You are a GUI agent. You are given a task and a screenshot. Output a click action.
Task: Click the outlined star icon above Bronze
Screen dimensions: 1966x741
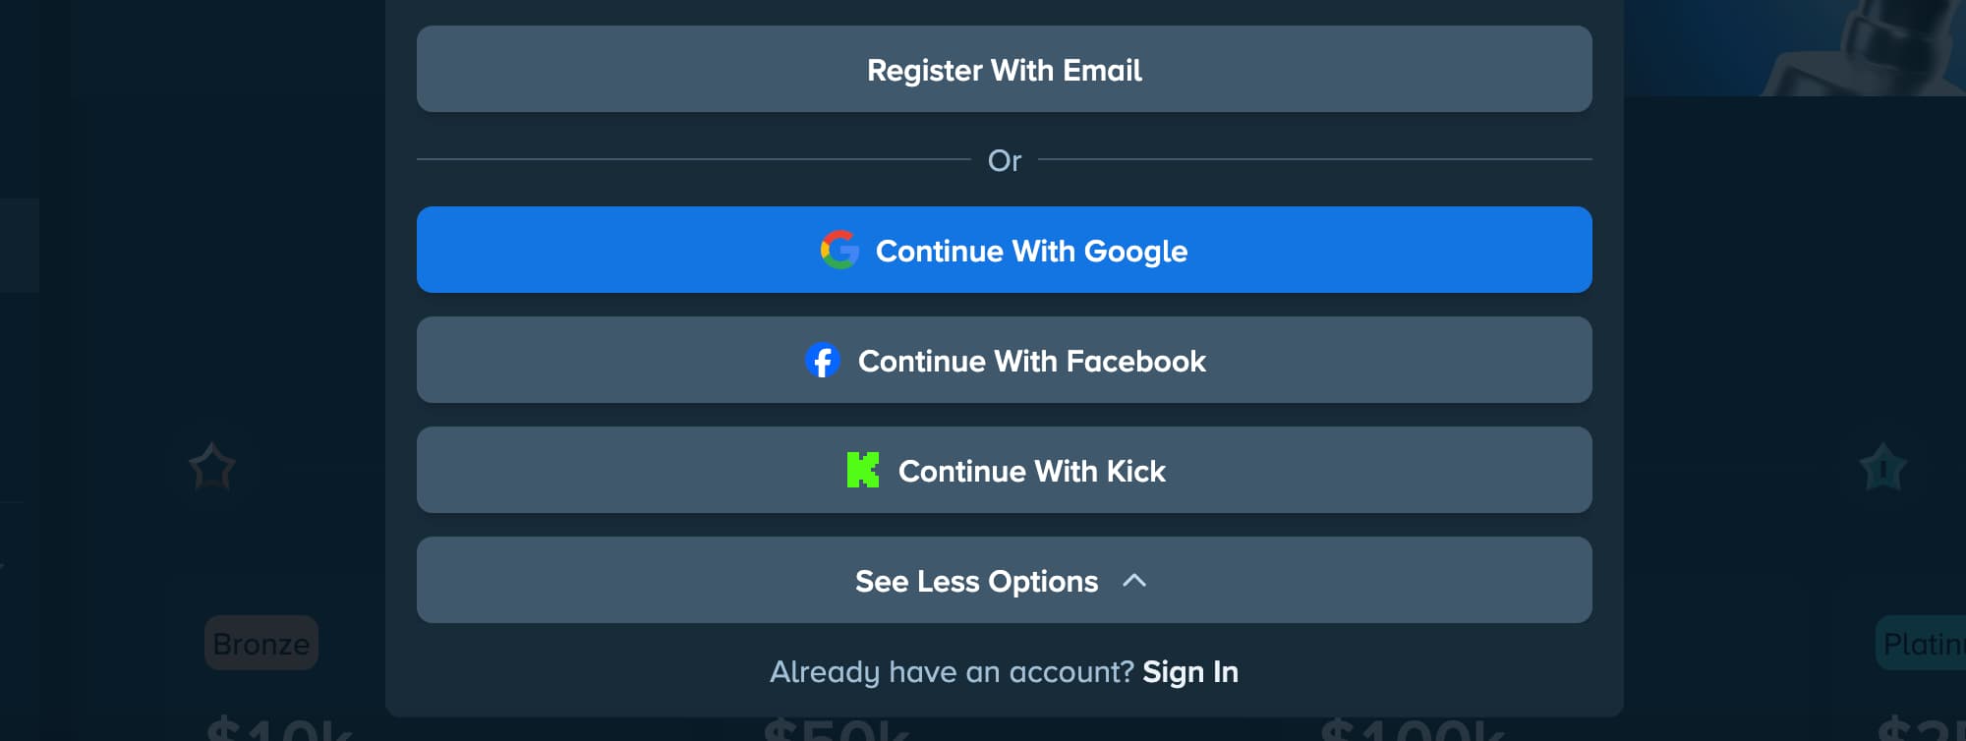[211, 467]
